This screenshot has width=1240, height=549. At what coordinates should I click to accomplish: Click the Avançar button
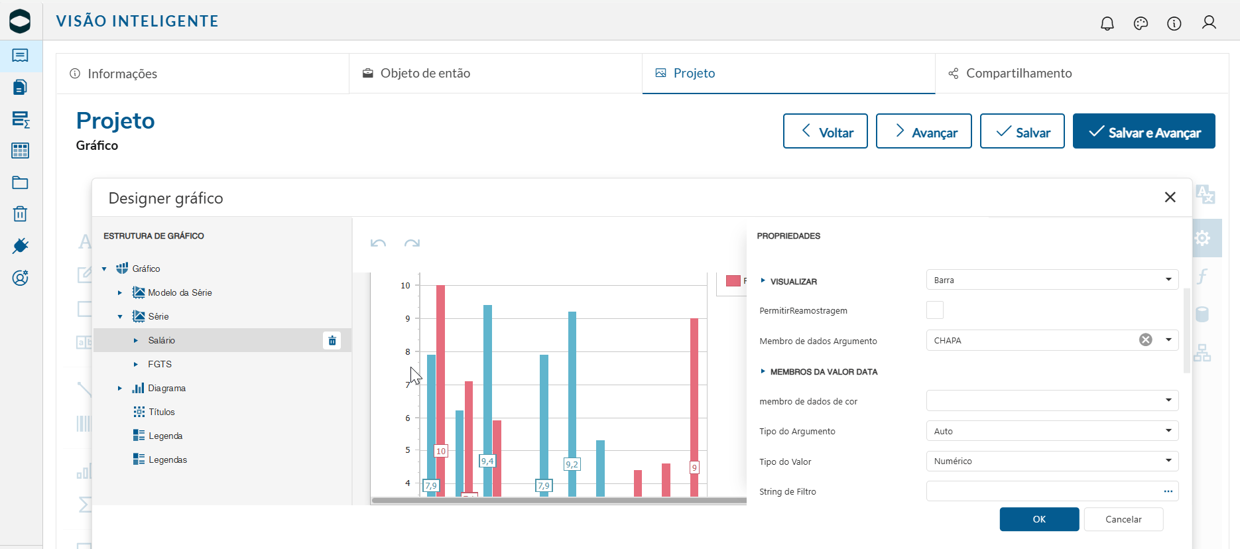pyautogui.click(x=924, y=131)
